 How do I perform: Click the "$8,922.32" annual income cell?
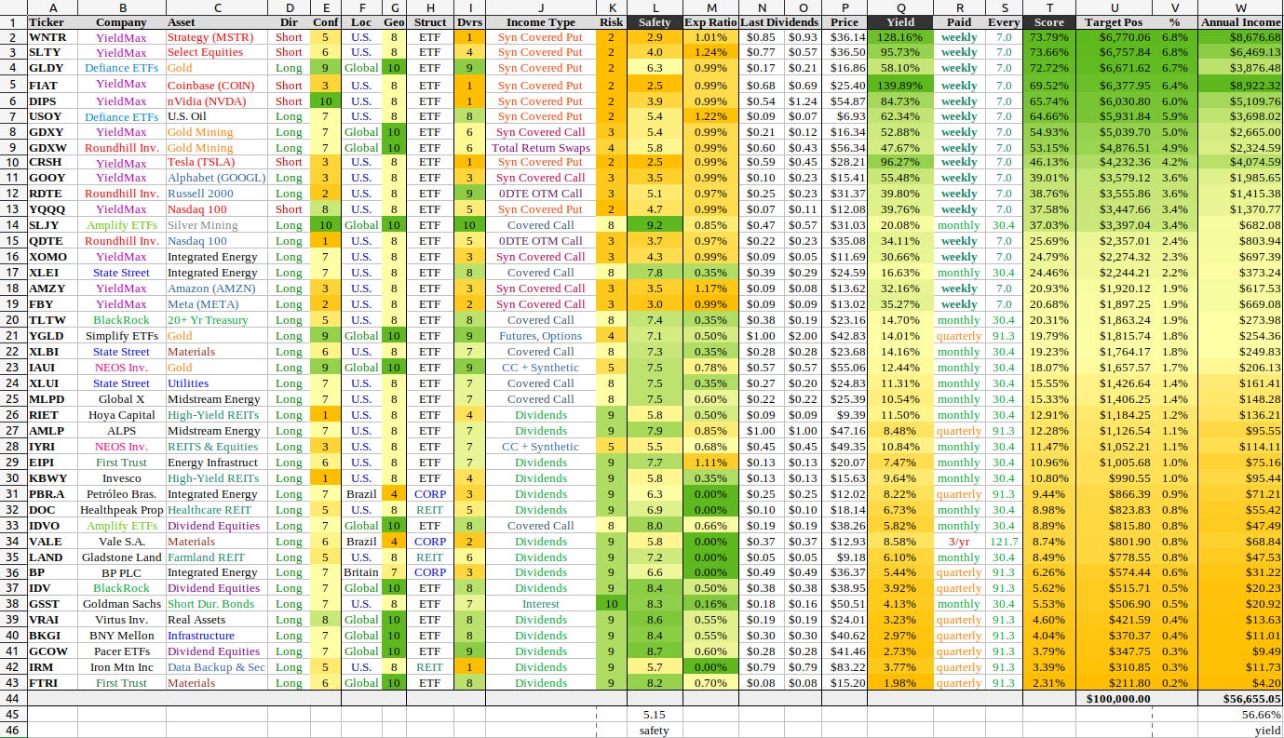1241,85
